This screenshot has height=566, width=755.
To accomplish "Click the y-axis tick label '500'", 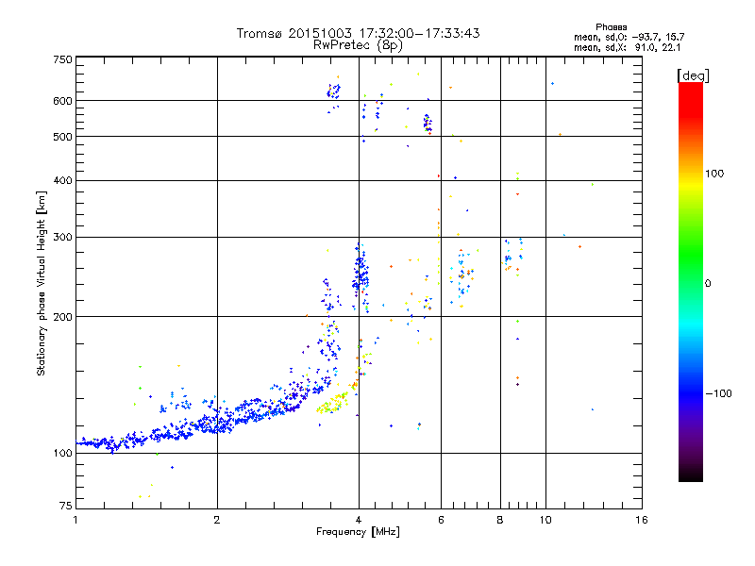I will click(62, 137).
